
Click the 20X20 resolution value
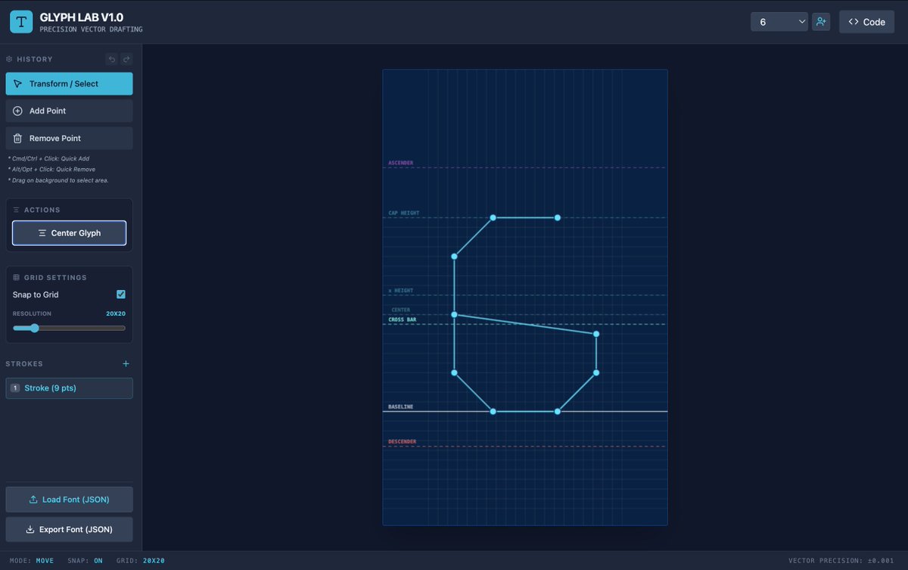116,313
